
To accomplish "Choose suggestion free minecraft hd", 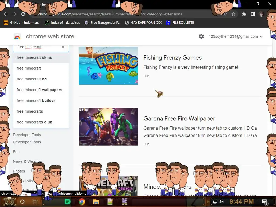I will click(41, 79).
